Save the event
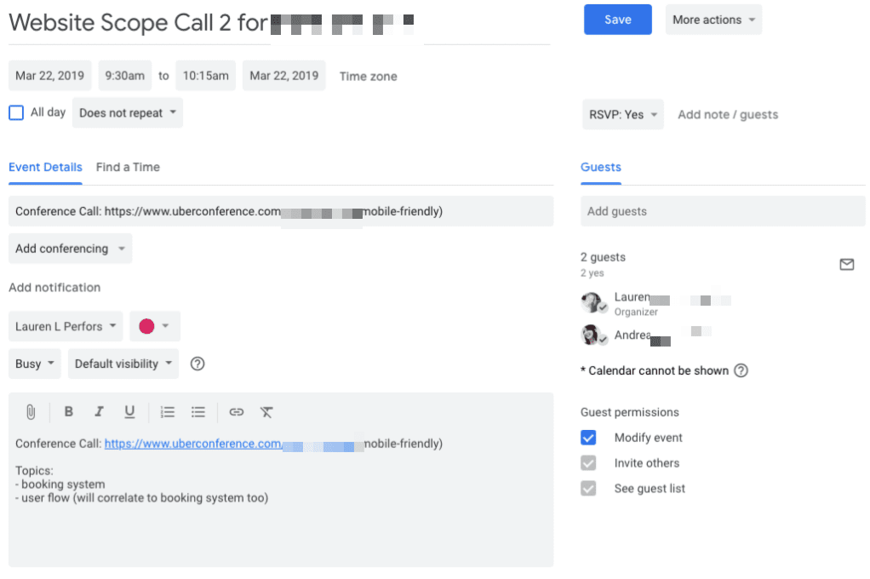 pos(617,20)
